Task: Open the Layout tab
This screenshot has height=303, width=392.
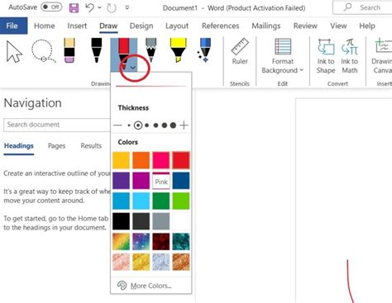Action: point(177,26)
